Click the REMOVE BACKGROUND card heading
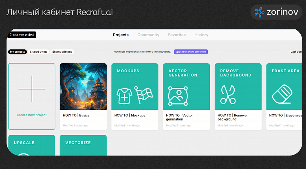Image resolution: width=306 pixels, height=169 pixels. click(x=236, y=73)
